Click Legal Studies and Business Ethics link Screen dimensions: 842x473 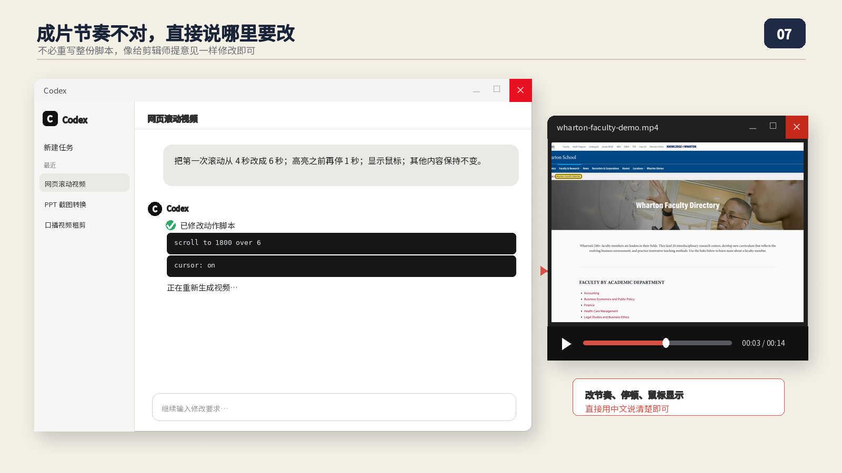[606, 317]
